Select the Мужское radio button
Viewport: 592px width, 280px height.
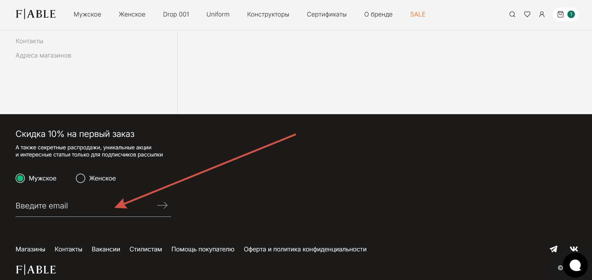(20, 178)
